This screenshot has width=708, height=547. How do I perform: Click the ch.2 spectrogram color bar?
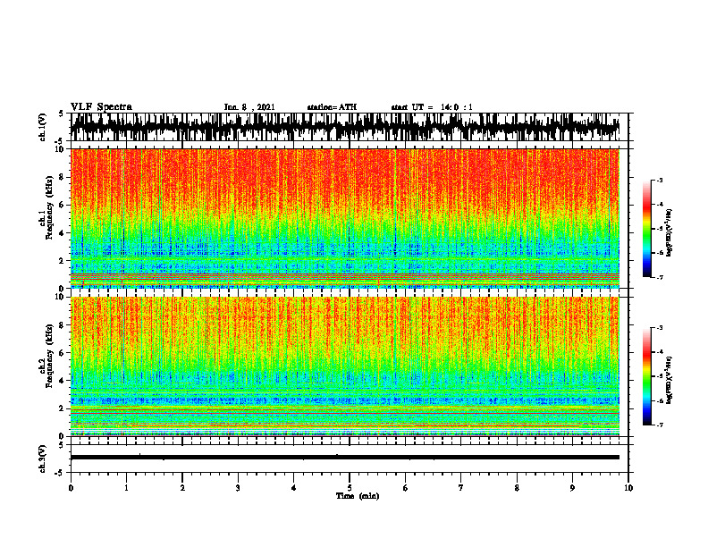(647, 376)
